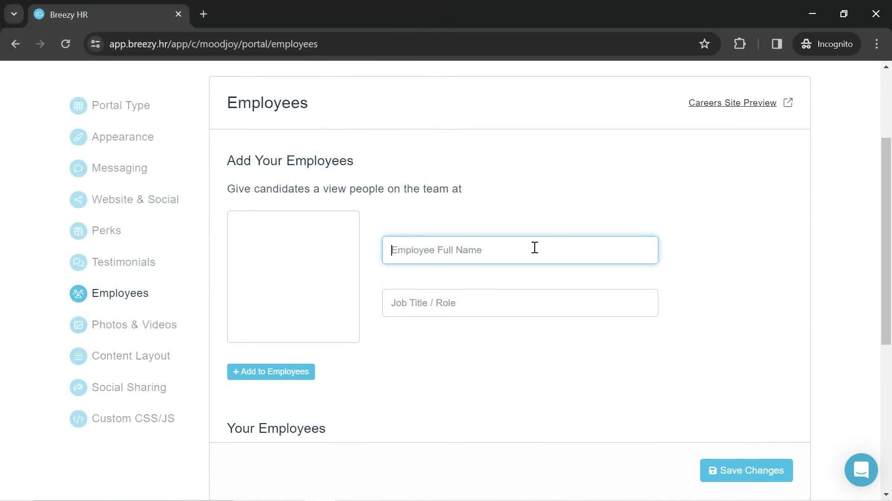
Task: Click the Job Title / Role input field
Action: tap(520, 303)
